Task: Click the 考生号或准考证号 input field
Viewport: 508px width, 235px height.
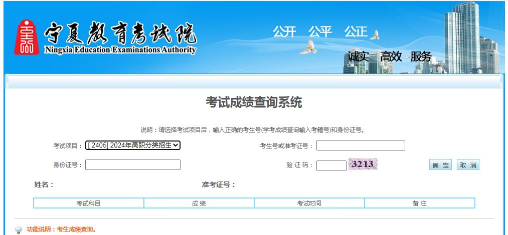Action: point(361,145)
